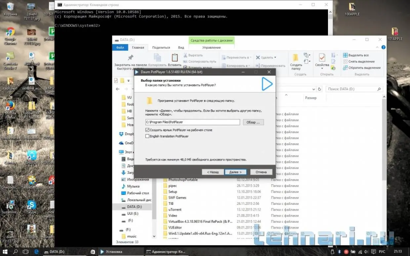Switch to Вид ribbon tab
Screen dimensions: 410x256
[x=181, y=48]
